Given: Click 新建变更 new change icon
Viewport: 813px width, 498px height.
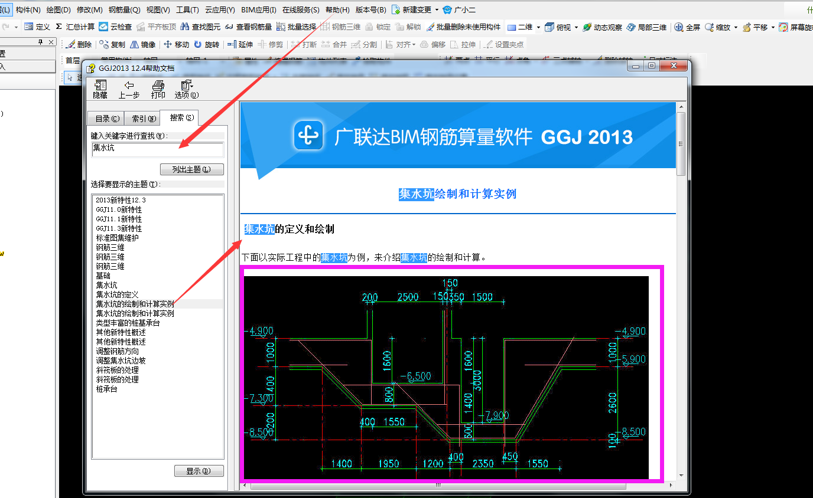Looking at the screenshot, I should point(395,10).
